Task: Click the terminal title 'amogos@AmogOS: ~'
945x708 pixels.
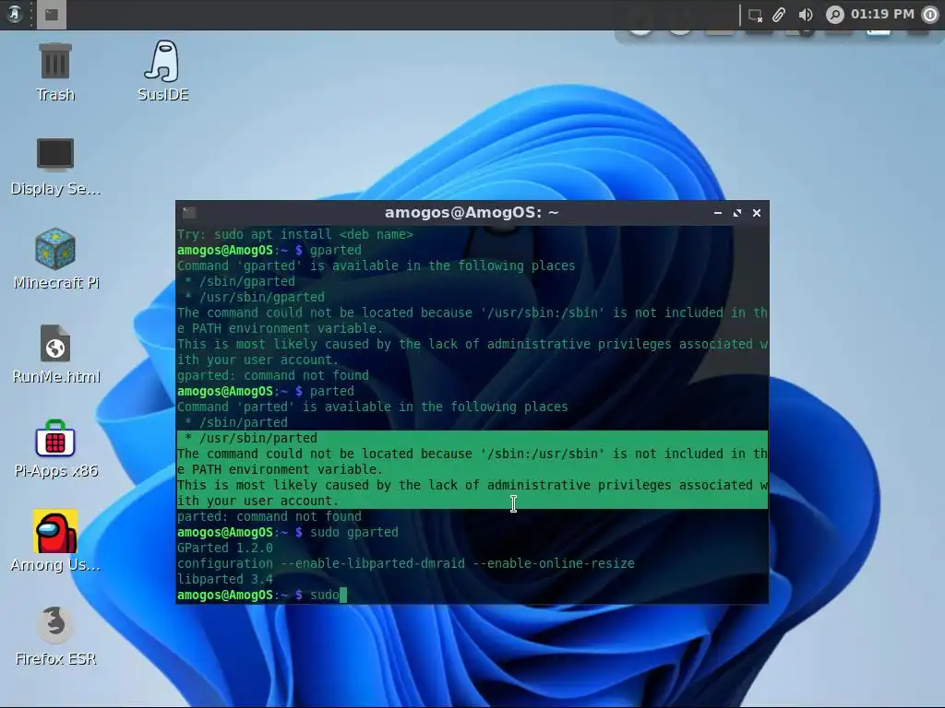Action: tap(472, 213)
